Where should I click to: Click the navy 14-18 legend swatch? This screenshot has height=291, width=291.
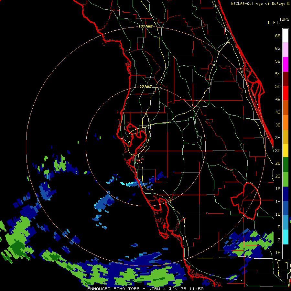tap(286, 194)
